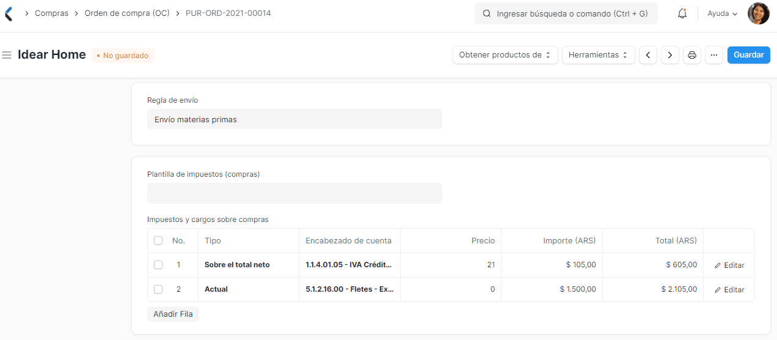Viewport: 777px width, 340px height.
Task: Click the $ 605,00 total cell
Action: point(653,265)
